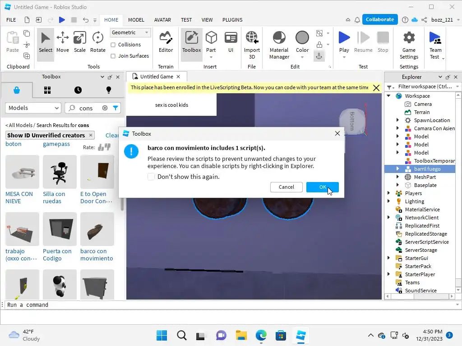Cancel the Toolbox script dialog

(x=286, y=187)
